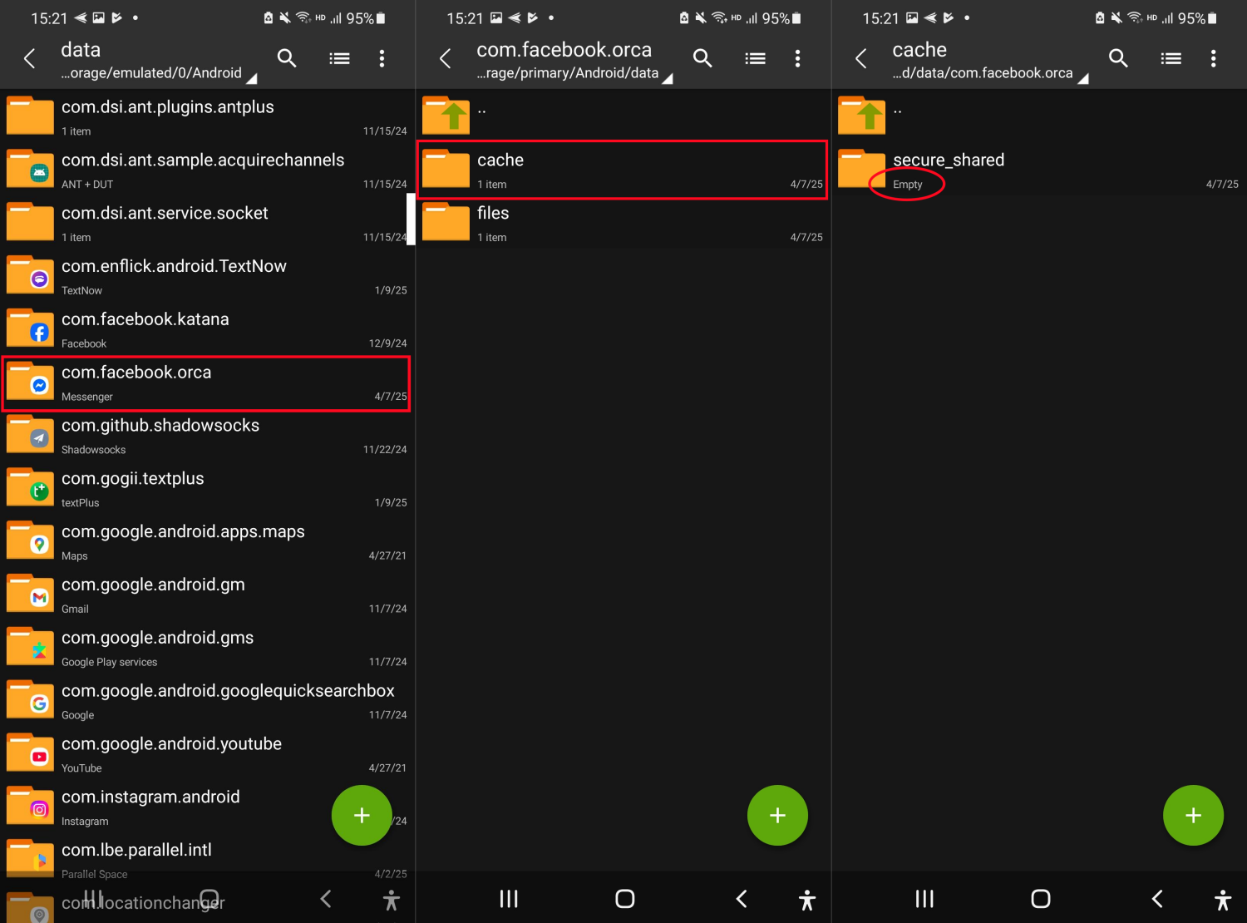Search within the data folder panel
Image resolution: width=1247 pixels, height=923 pixels.
coord(287,58)
